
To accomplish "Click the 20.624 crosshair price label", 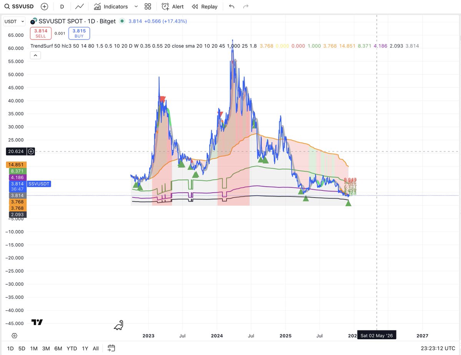I will click(x=16, y=152).
